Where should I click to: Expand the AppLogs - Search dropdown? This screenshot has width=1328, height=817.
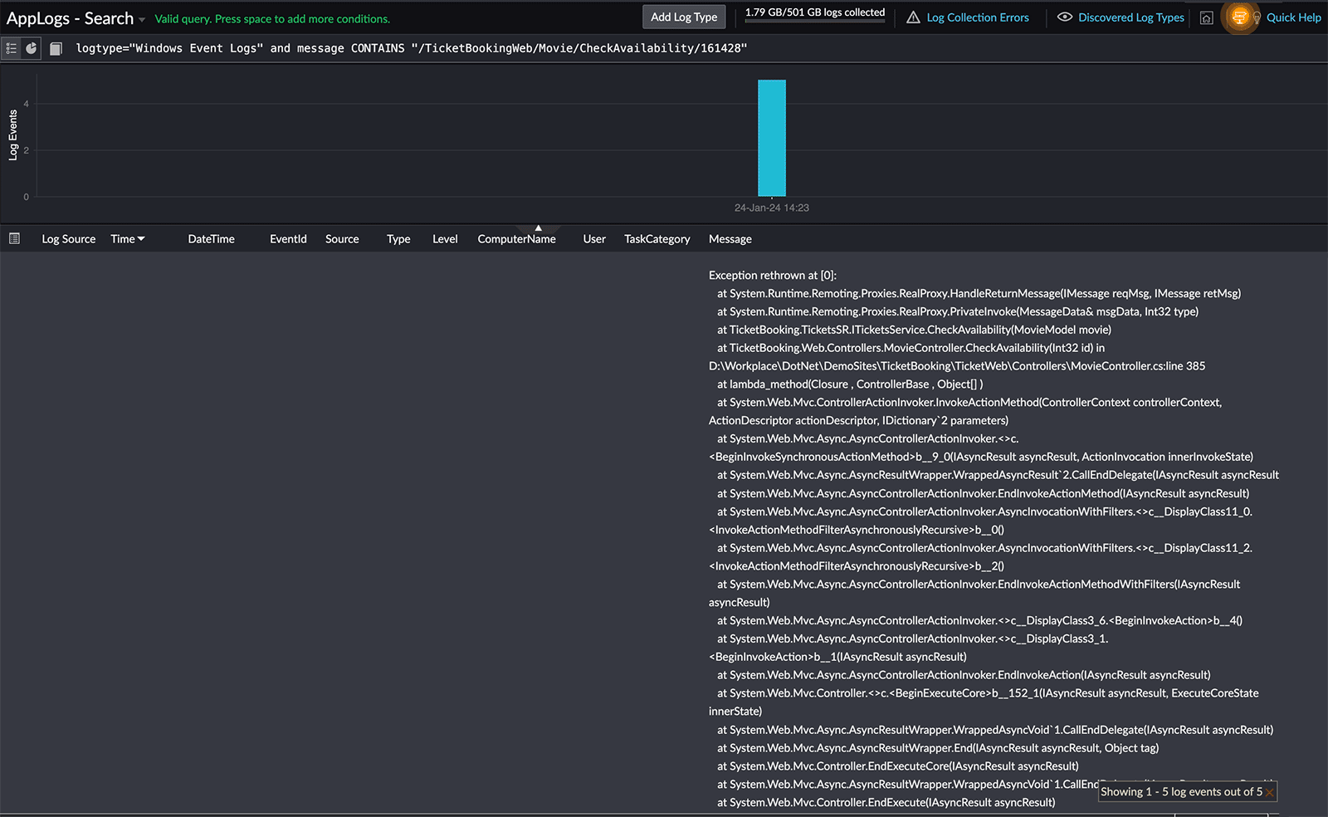[142, 19]
